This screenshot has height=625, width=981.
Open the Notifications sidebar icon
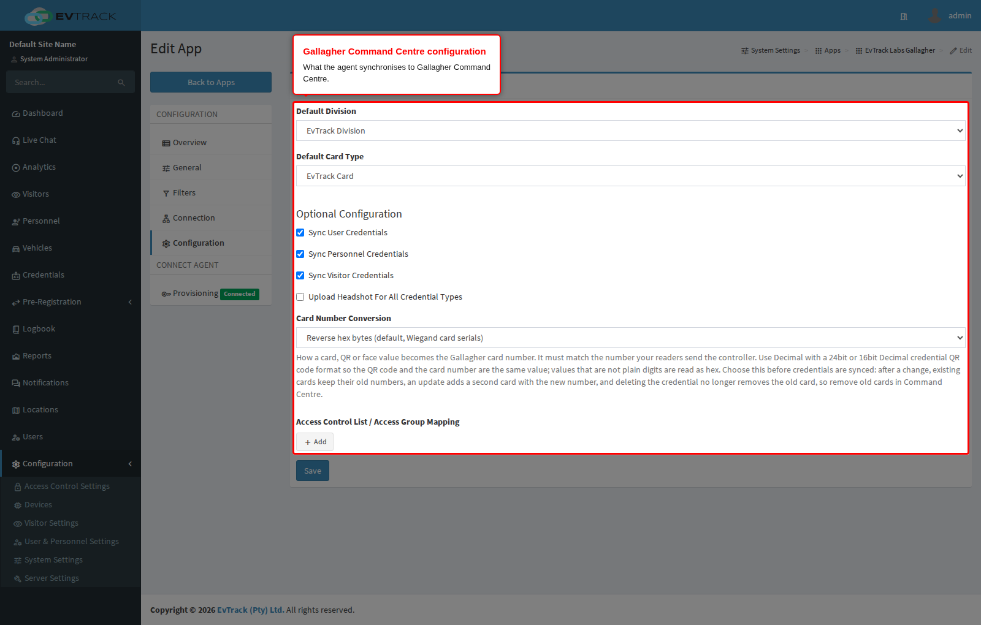[16, 384]
